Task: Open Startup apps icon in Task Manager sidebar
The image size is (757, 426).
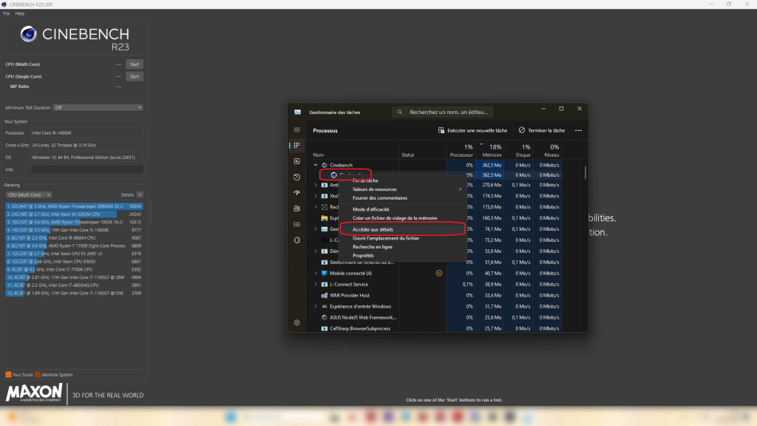Action: [297, 193]
